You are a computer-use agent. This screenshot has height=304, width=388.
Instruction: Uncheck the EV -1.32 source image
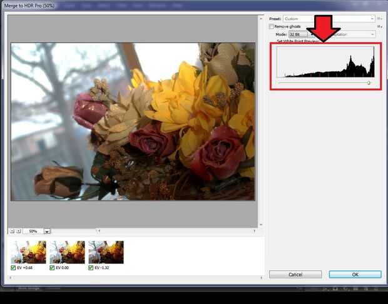coord(91,268)
